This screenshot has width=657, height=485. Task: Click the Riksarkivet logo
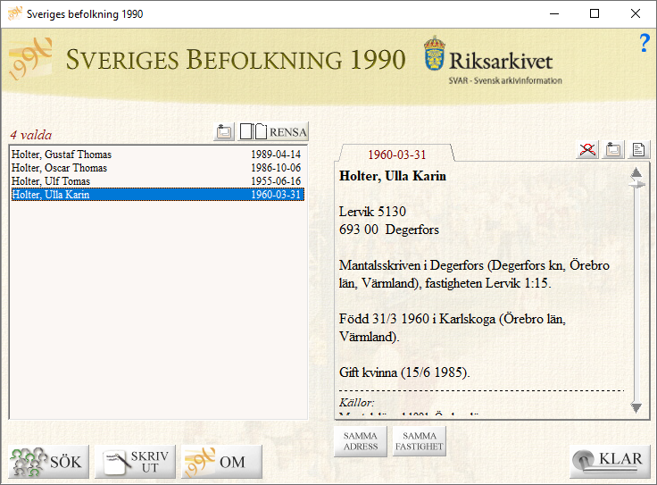(x=493, y=61)
